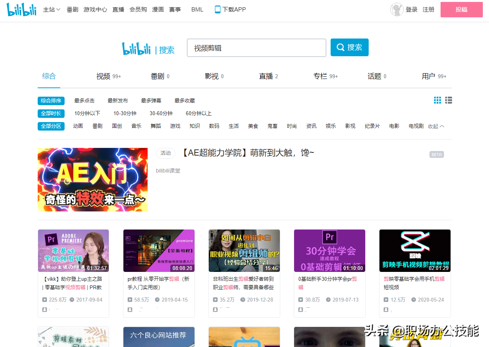Screen dimensions: 489x347
Task: Filter category by 纪录片
Action: click(x=372, y=126)
